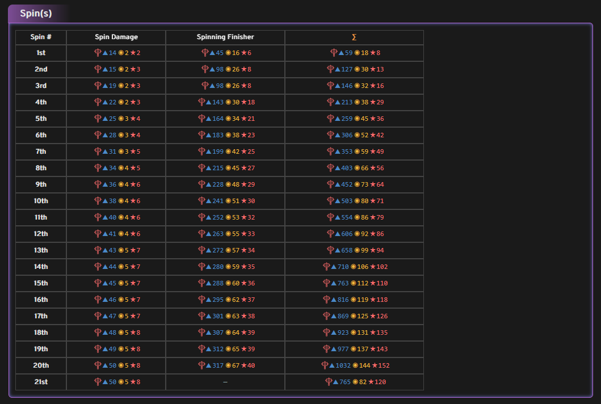Click red dummy icon in 2nd row Spinning Finisher
601x404 pixels.
[x=205, y=69]
